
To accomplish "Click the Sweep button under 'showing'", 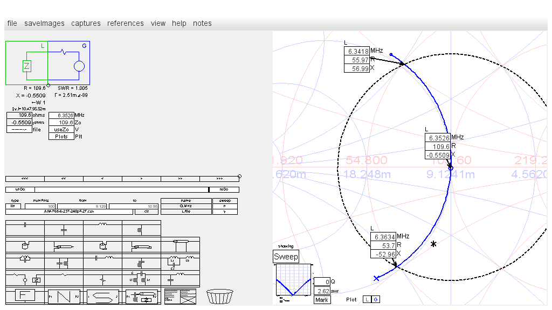I will pos(286,257).
